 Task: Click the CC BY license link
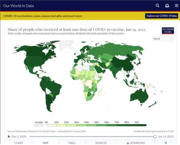(x=171, y=131)
